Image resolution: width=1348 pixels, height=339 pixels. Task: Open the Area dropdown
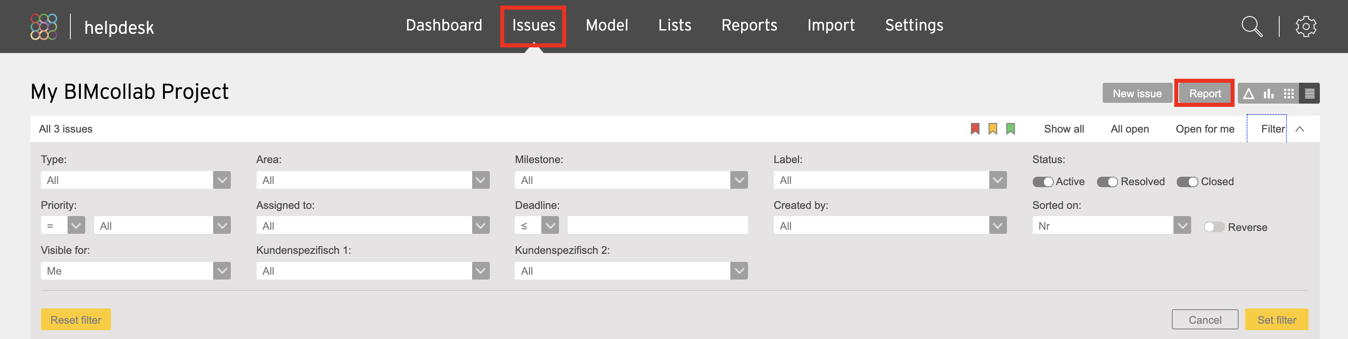pyautogui.click(x=372, y=180)
